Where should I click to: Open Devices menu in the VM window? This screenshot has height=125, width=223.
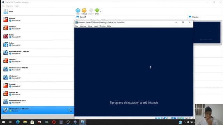coord(102,26)
